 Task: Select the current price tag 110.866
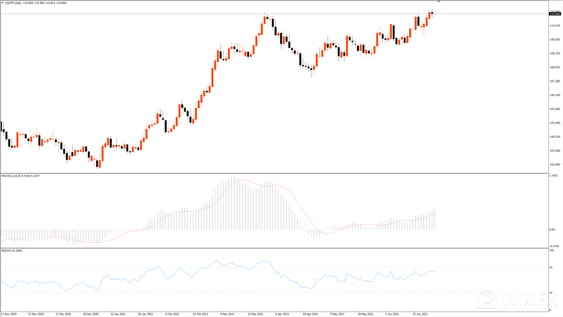click(555, 14)
